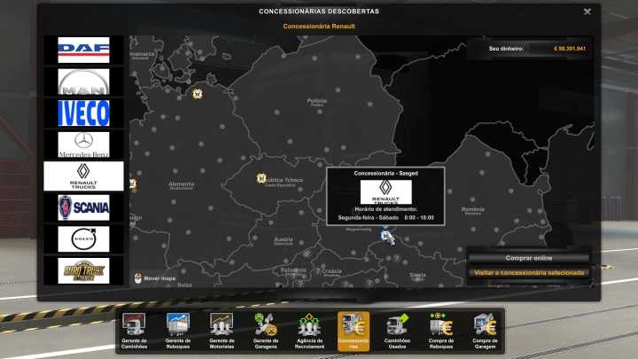The width and height of the screenshot is (638, 359).
Task: Choose the IVECO dealer brand
Action: [83, 113]
